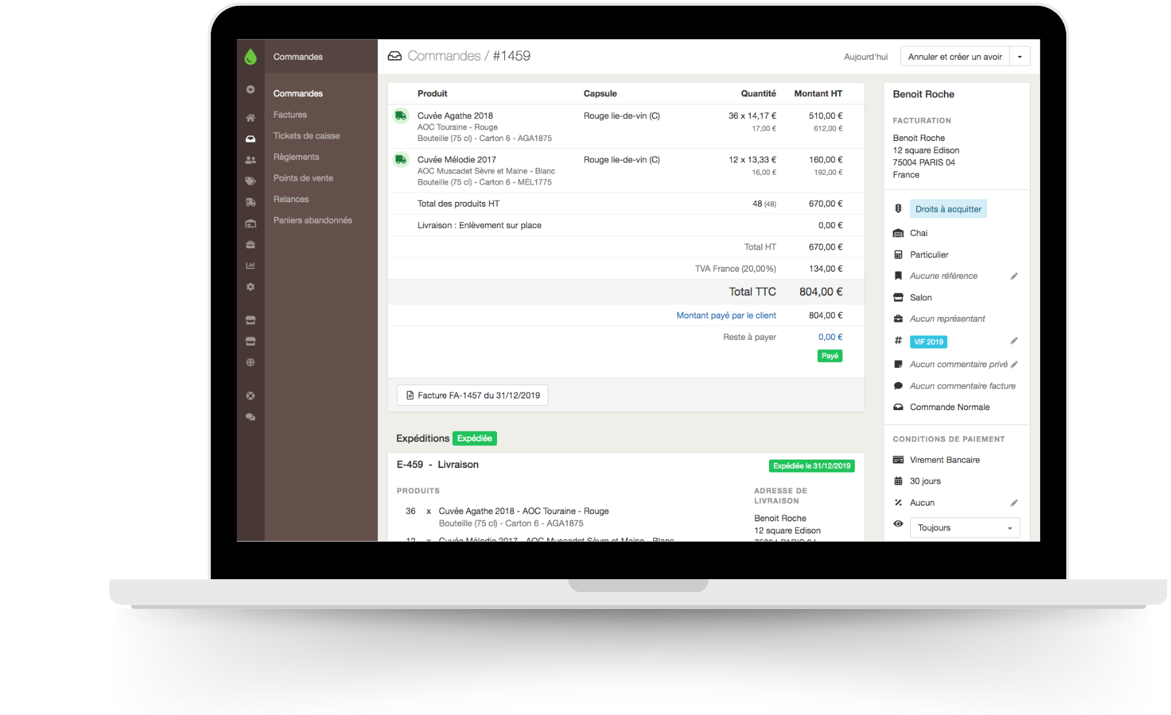Click the Aucun représentant entry
Viewport: 1171px width, 715px height.
point(947,318)
